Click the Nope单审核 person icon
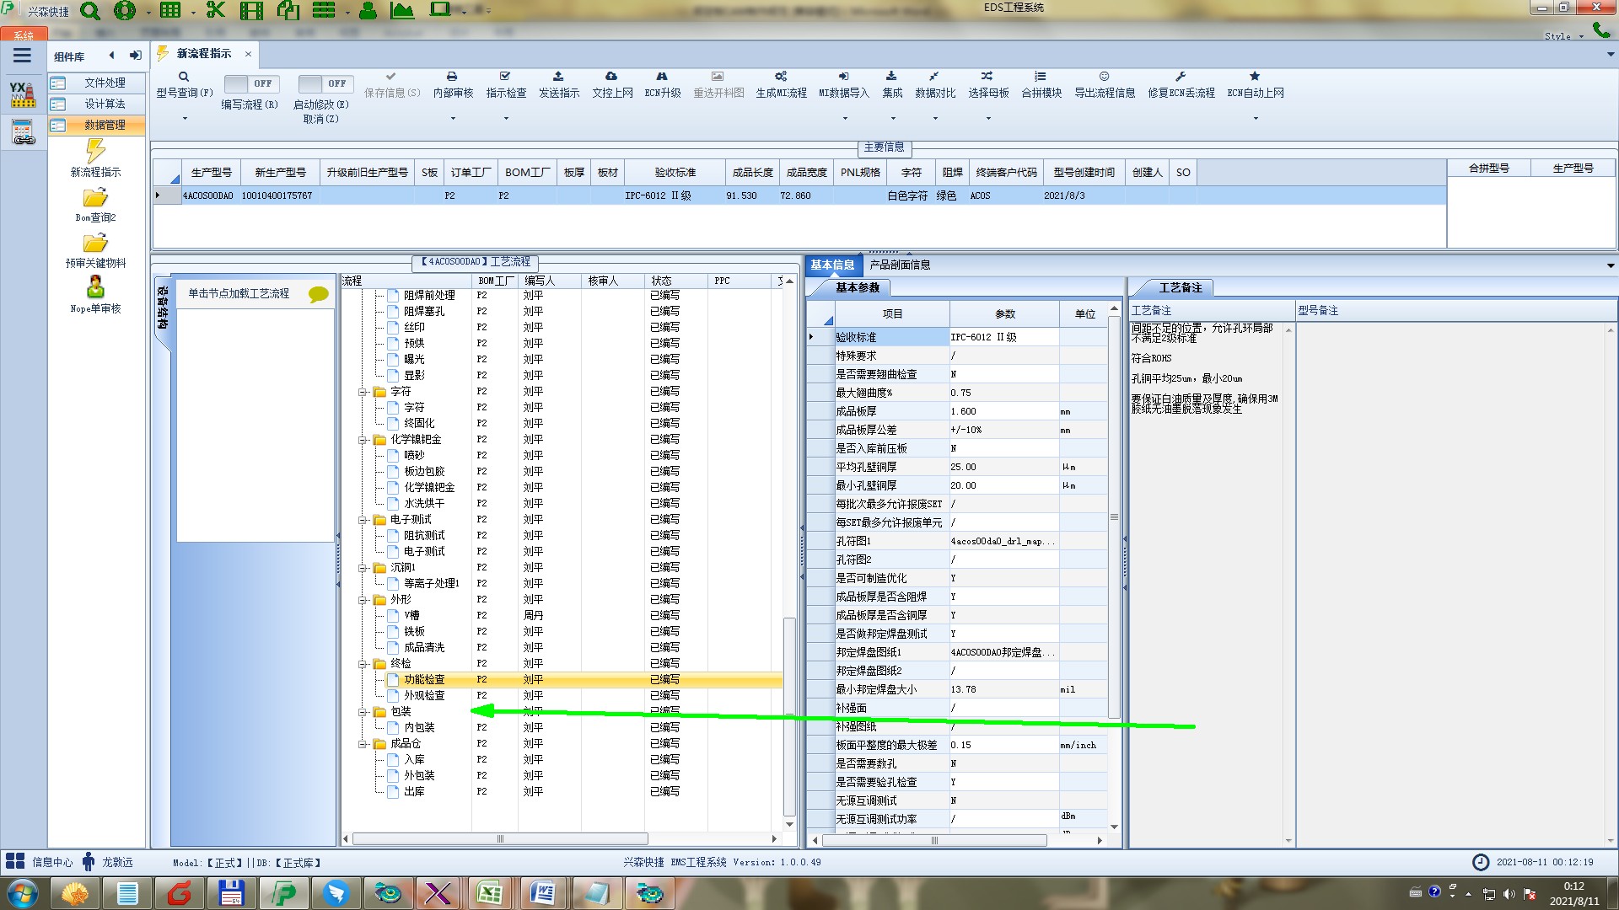 95,287
